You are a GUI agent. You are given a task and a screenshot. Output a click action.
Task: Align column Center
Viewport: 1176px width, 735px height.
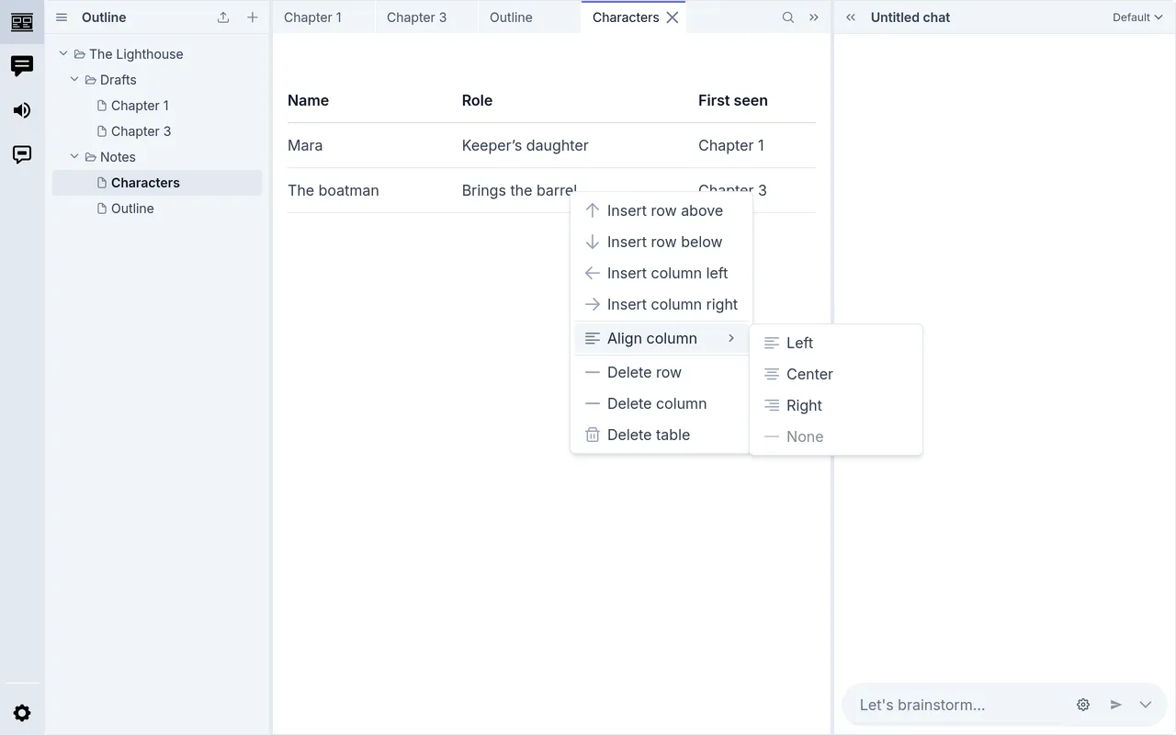[836, 374]
